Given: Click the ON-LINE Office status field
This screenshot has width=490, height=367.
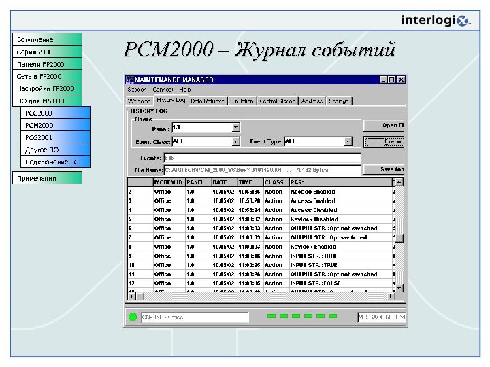Looking at the screenshot, I should pos(195,317).
